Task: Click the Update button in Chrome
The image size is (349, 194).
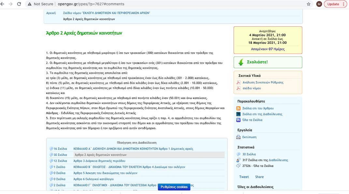Action: [335, 4]
